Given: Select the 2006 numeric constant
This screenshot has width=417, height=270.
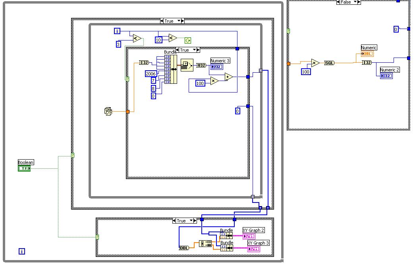Looking at the screenshot, I should click(x=151, y=74).
